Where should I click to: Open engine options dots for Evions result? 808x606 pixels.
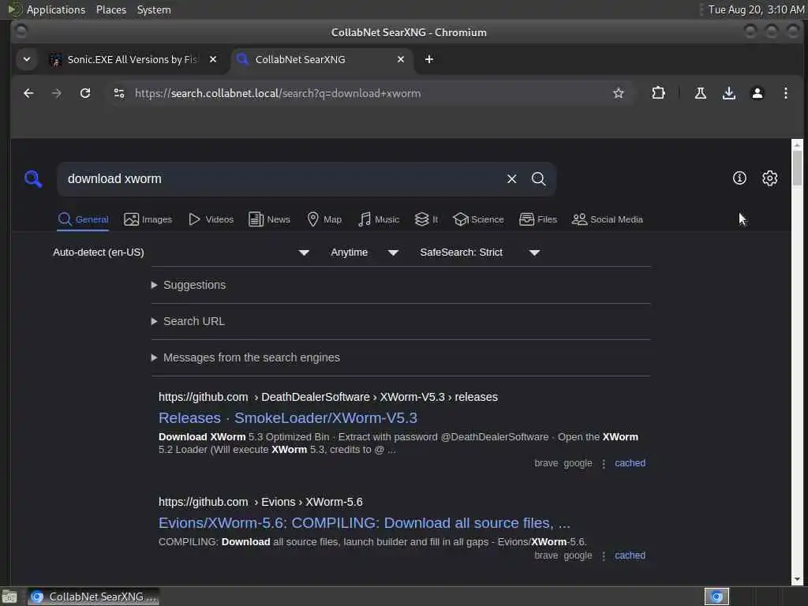coord(604,556)
